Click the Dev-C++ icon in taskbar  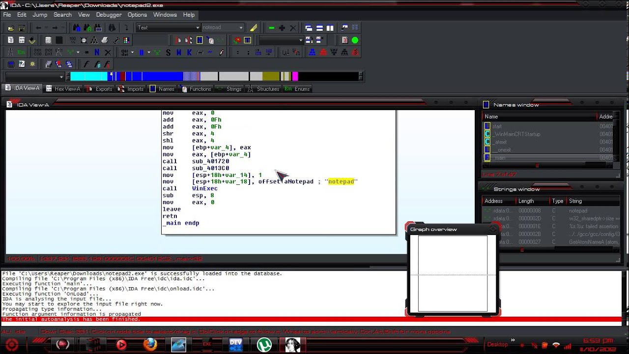click(x=236, y=344)
